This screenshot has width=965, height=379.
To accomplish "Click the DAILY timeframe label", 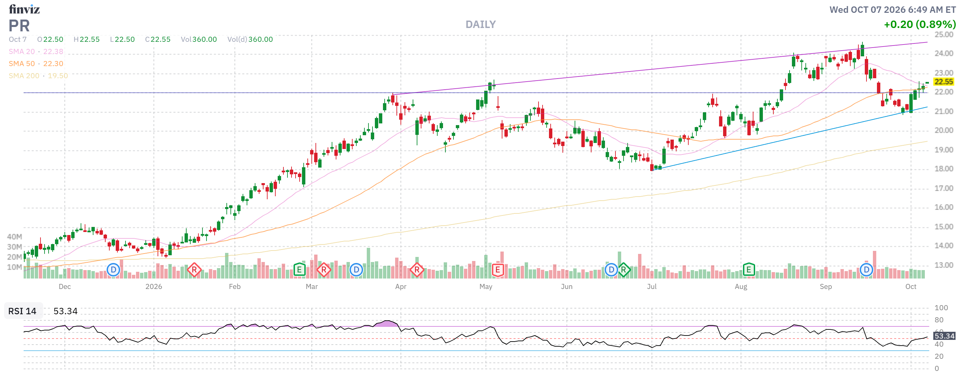I will (x=480, y=25).
